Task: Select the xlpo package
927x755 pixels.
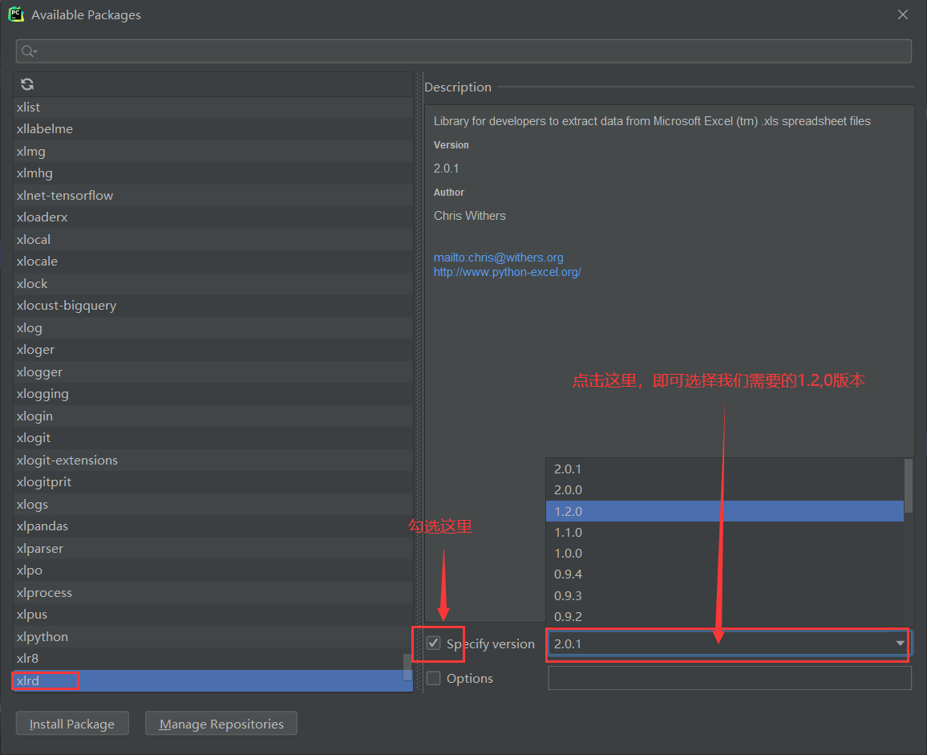Action: [213, 570]
